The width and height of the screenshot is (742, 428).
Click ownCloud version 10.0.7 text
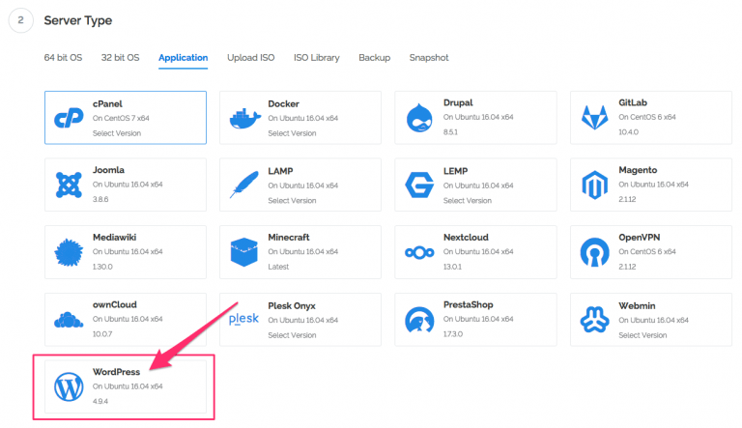point(102,333)
